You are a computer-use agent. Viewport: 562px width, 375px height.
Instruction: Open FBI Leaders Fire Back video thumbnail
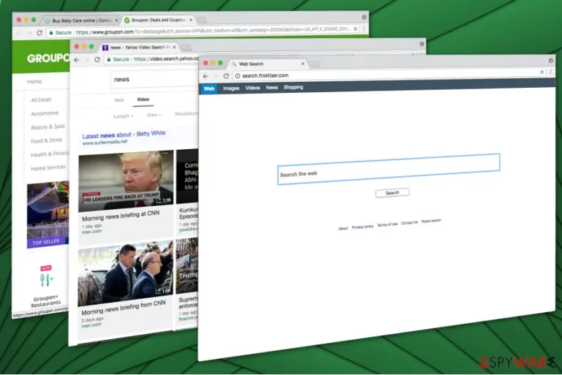(x=126, y=181)
